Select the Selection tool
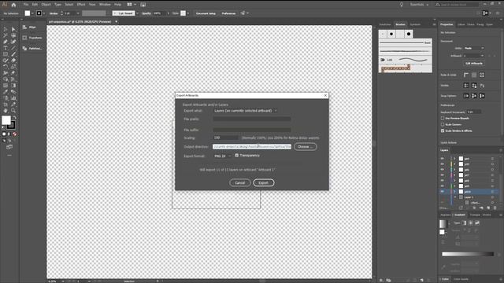The image size is (504, 283). 6,29
